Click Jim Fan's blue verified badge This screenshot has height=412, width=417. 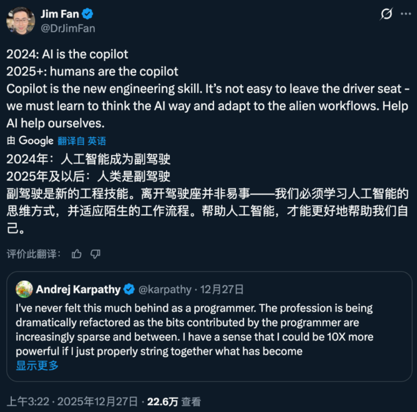pyautogui.click(x=88, y=14)
